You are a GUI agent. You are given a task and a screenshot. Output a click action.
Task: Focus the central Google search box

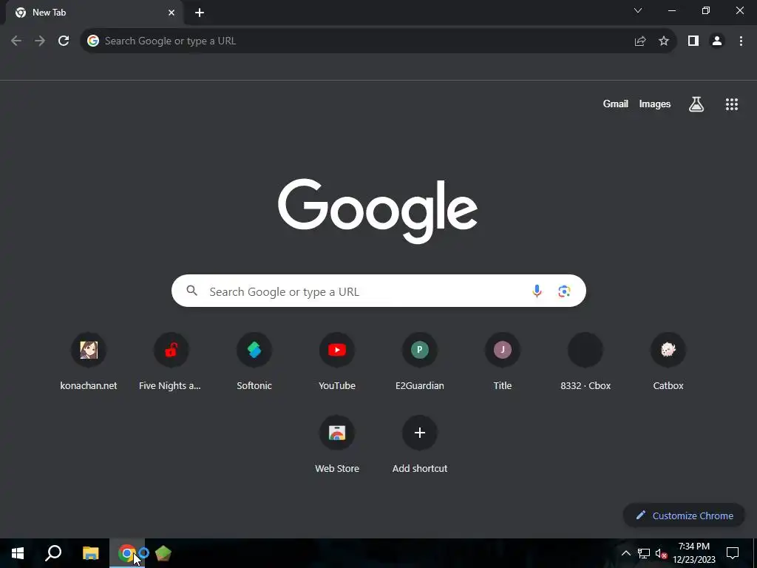(x=378, y=291)
